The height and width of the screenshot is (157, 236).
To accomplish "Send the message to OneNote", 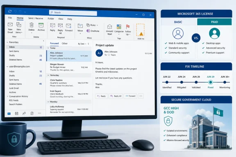I will (x=93, y=31).
